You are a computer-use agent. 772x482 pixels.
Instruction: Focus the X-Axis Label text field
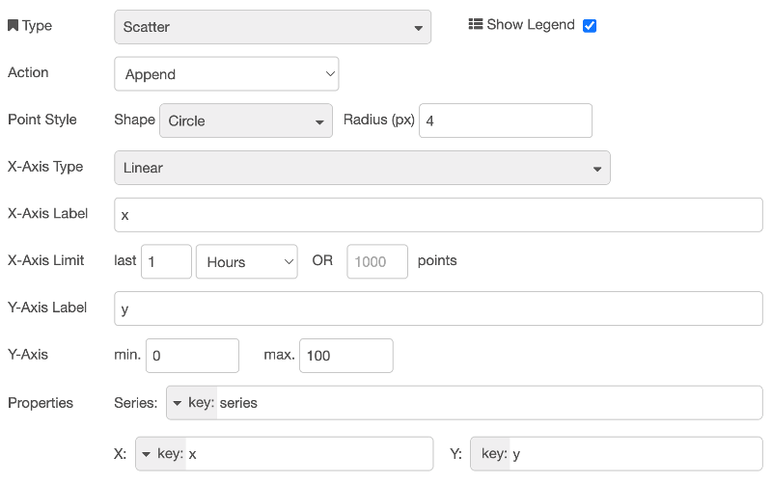pyautogui.click(x=438, y=215)
